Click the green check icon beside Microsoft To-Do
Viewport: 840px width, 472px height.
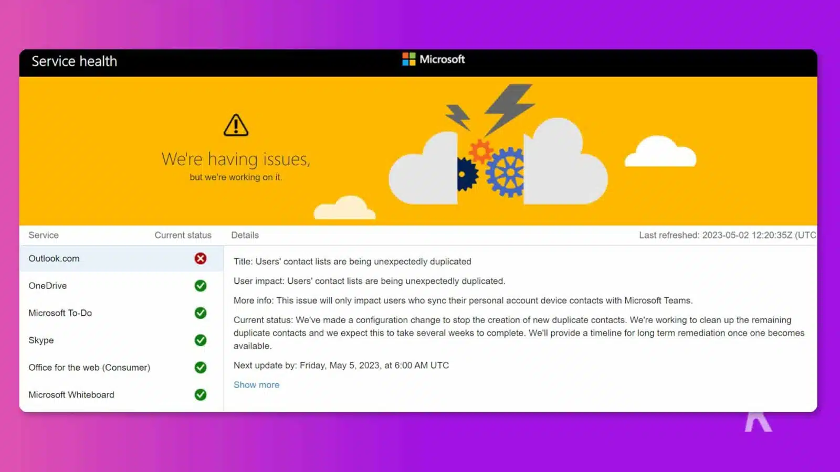pyautogui.click(x=201, y=313)
